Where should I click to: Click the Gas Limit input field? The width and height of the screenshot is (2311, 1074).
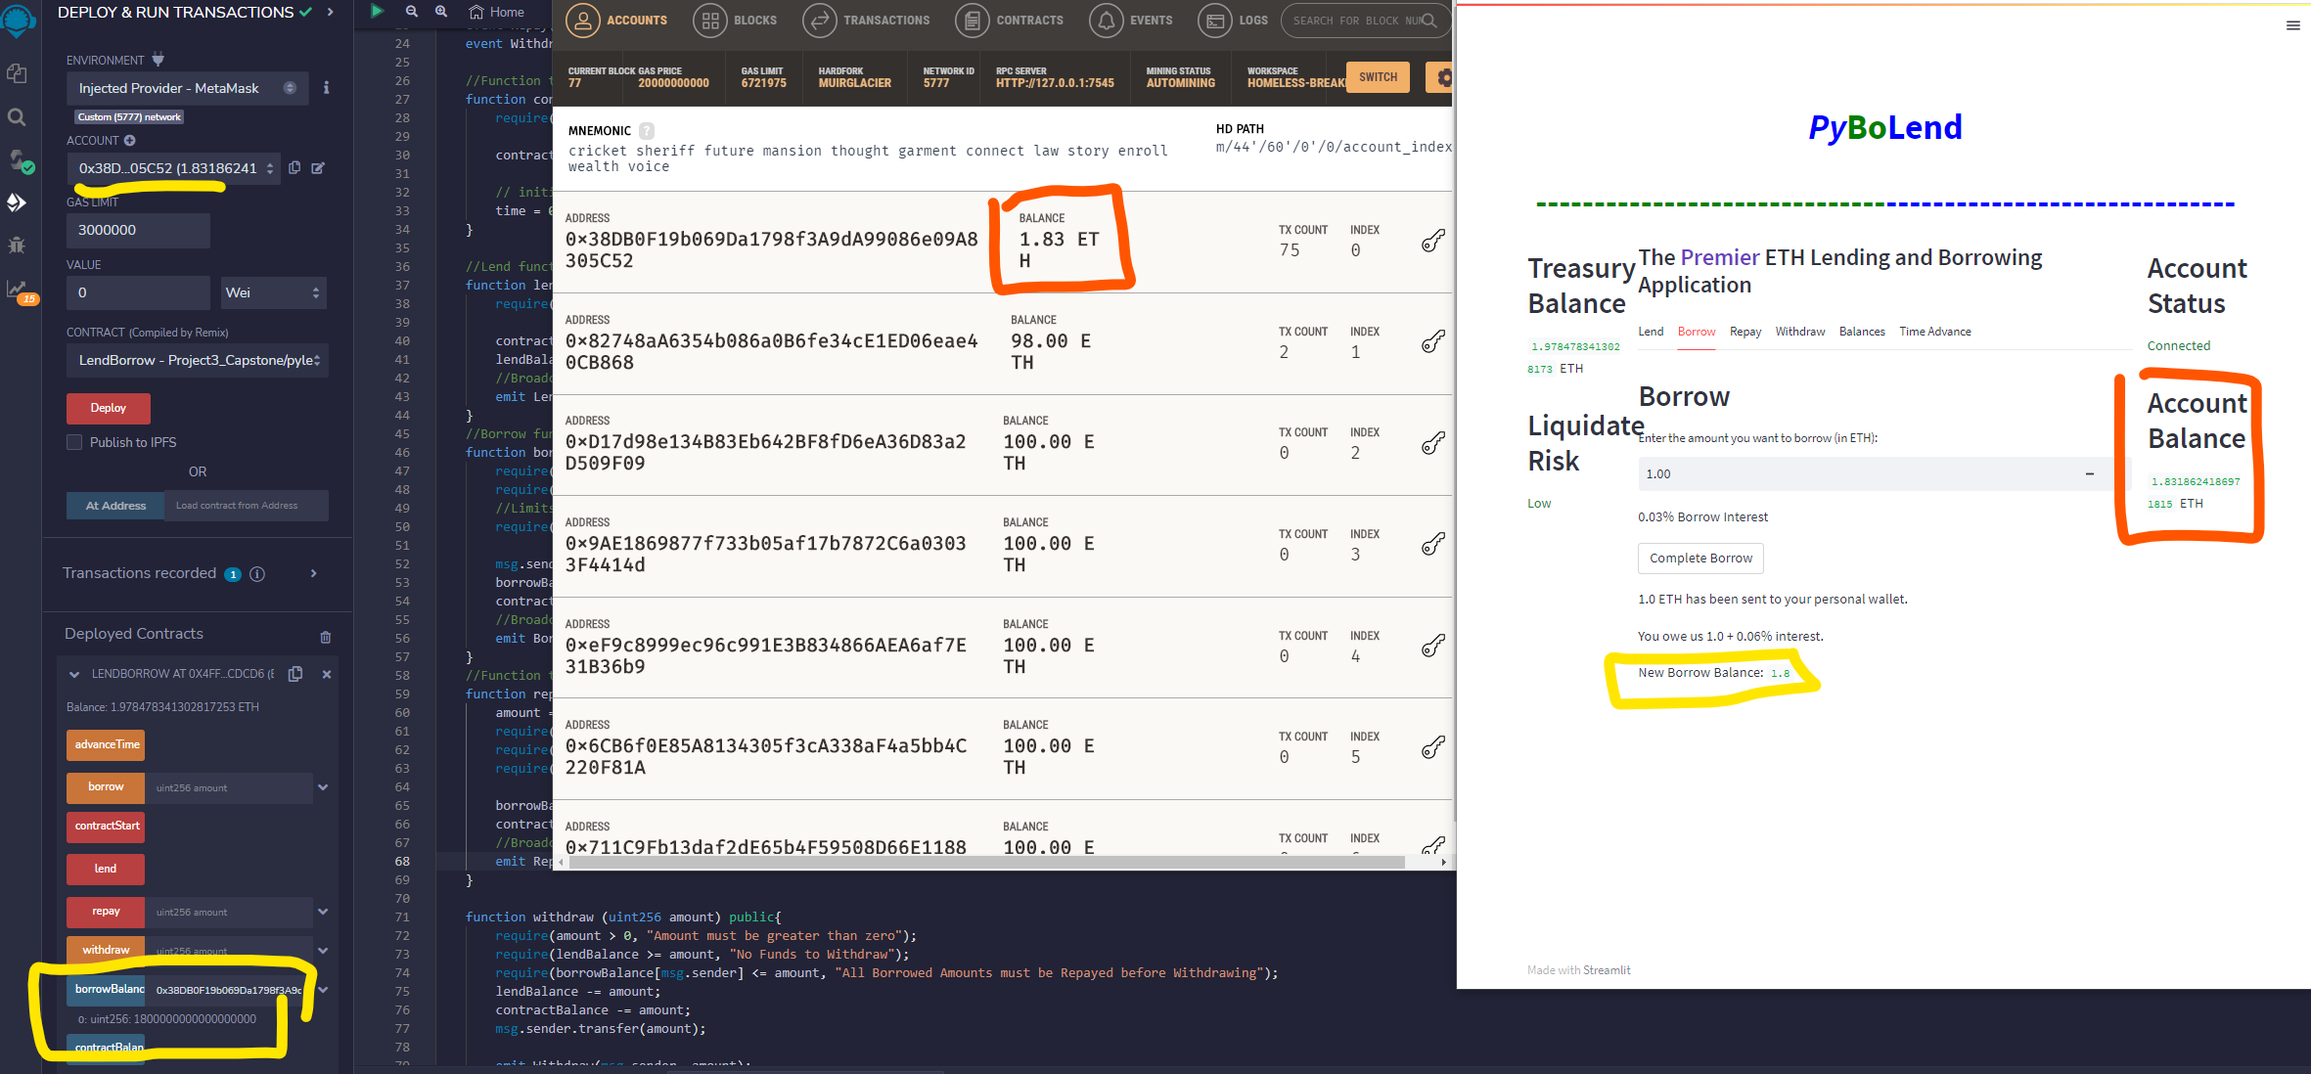click(138, 230)
